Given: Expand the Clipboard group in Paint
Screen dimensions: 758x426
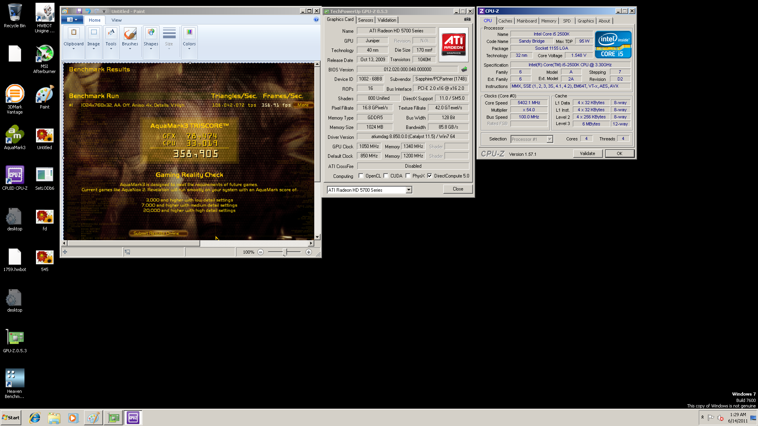Looking at the screenshot, I should point(73,42).
